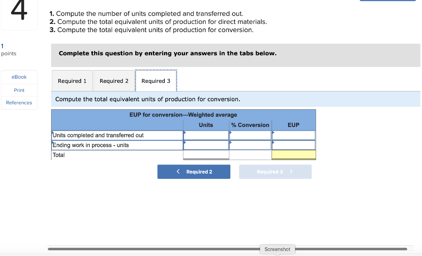Click the Required 3 forward navigation button
This screenshot has width=422, height=256.
tap(275, 171)
